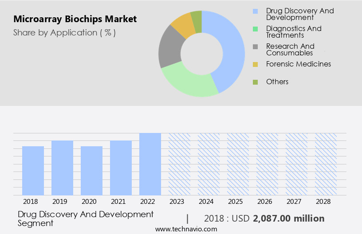Select the 2019 bar in the chart
This screenshot has height=234, width=362.
coord(62,168)
